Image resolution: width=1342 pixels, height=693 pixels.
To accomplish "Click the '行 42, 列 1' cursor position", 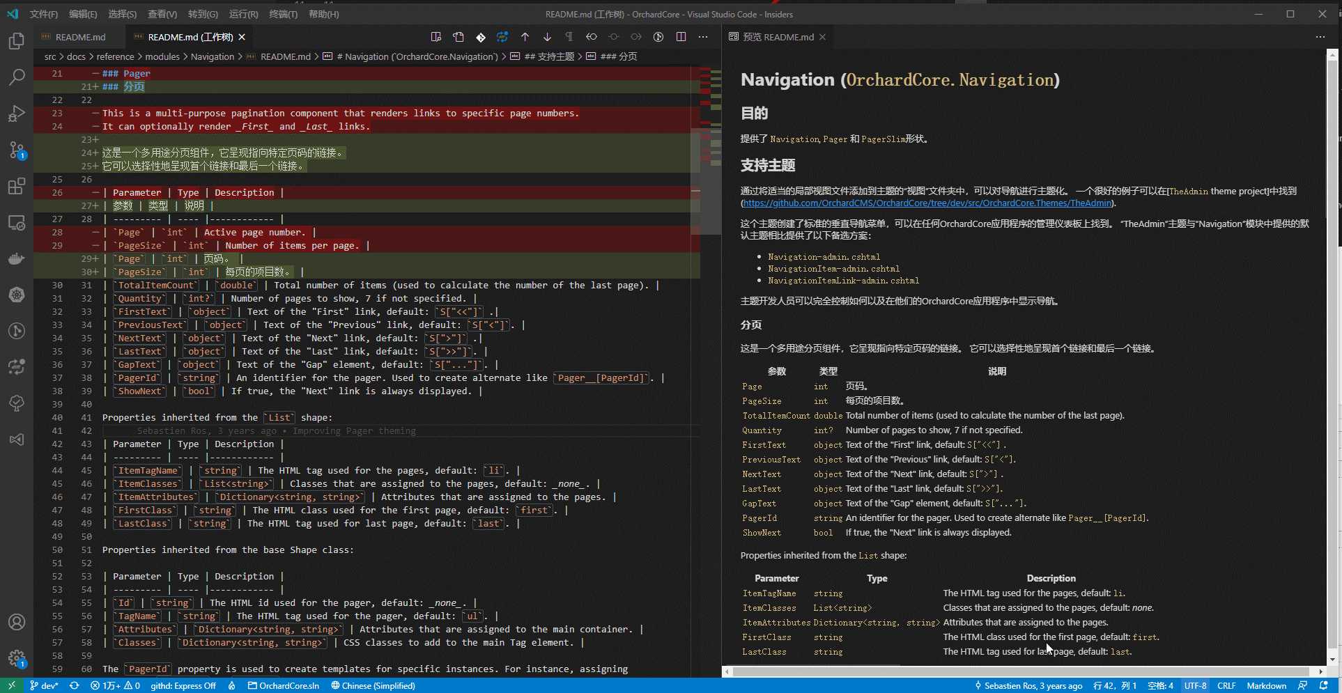I will [1115, 685].
